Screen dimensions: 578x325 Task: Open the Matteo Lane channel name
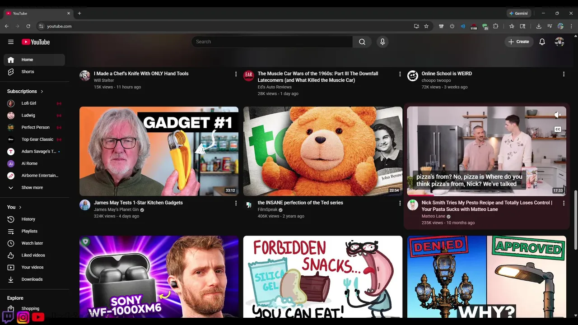(433, 216)
